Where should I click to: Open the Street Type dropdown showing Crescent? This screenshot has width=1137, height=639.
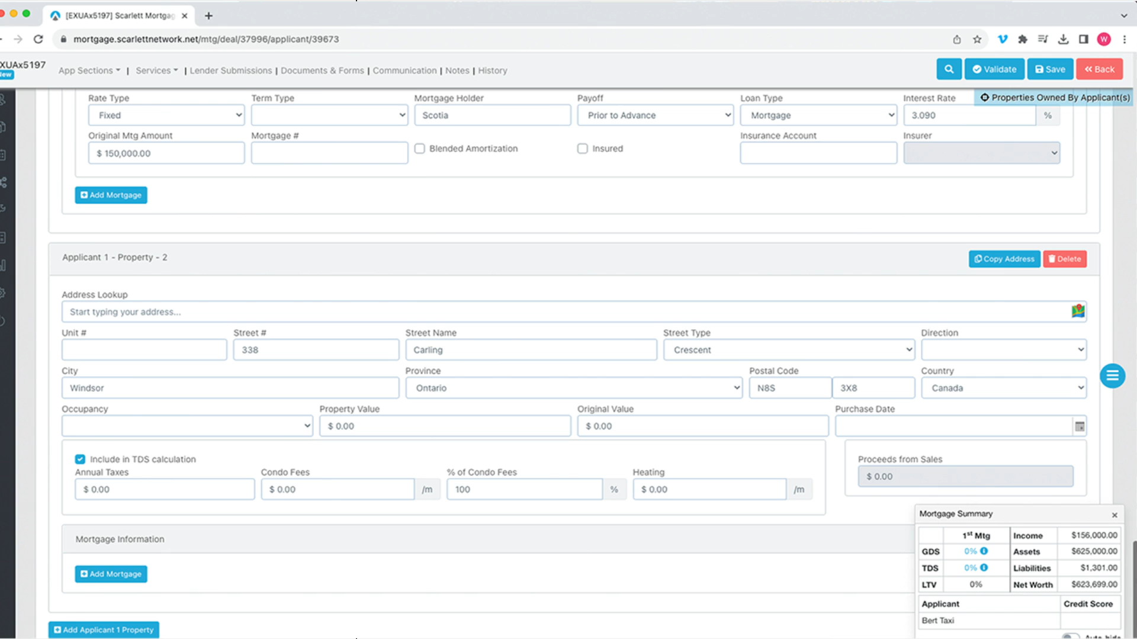(x=788, y=350)
